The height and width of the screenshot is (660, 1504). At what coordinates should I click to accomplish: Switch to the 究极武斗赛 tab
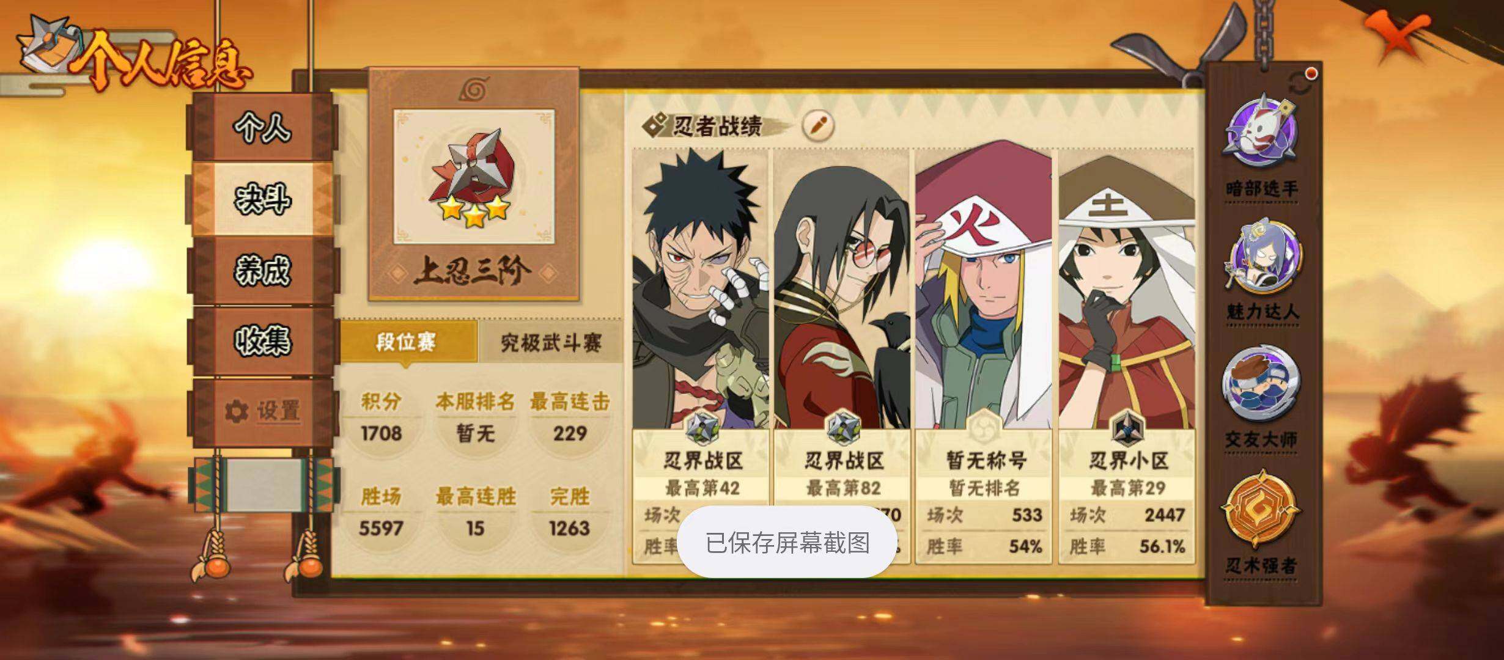[x=551, y=342]
